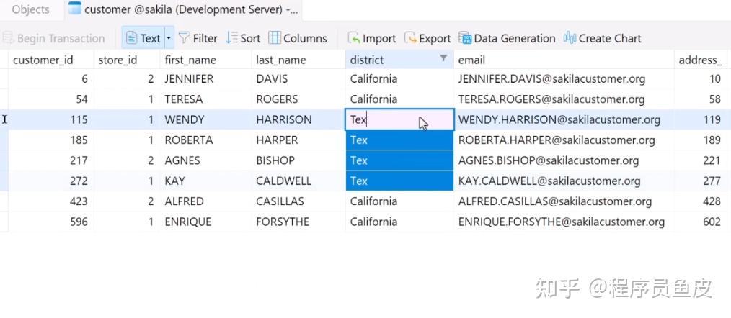Screen dimensions: 731x318
Task: Click California cell for TERESA ROGERS
Action: 399,99
